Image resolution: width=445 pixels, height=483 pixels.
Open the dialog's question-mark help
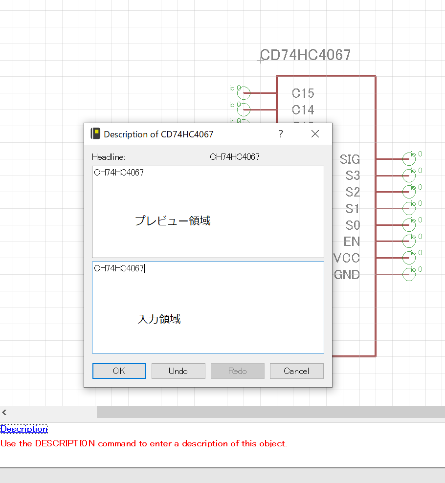(281, 133)
